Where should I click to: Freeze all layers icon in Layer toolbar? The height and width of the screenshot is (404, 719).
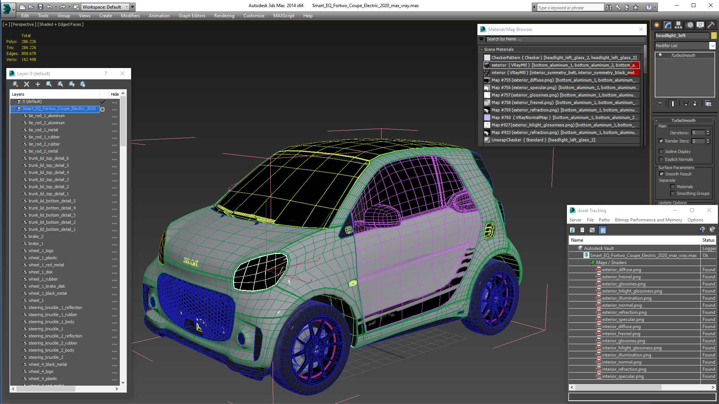83,84
